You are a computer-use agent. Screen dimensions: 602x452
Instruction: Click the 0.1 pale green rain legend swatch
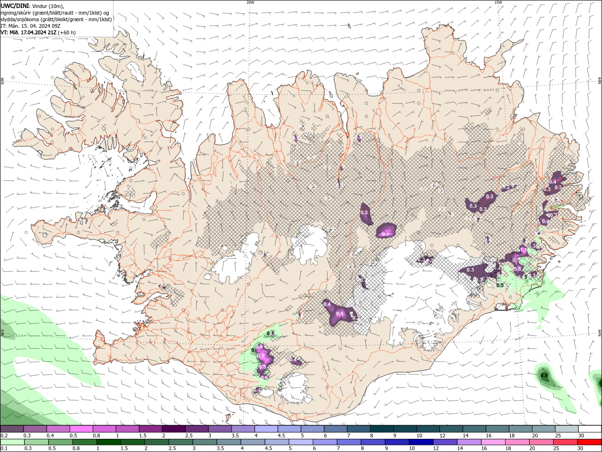pos(12,442)
